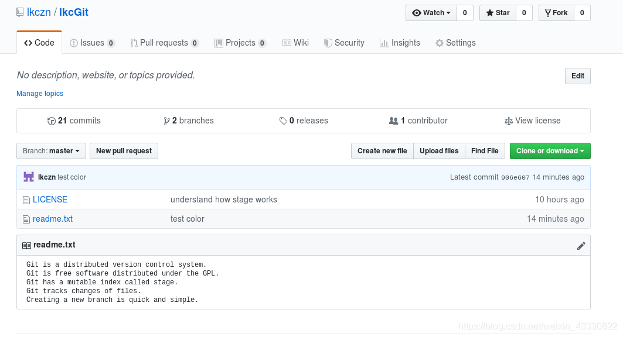
Task: Open 'test color' commit message in readme.txt row
Action: pyautogui.click(x=188, y=219)
